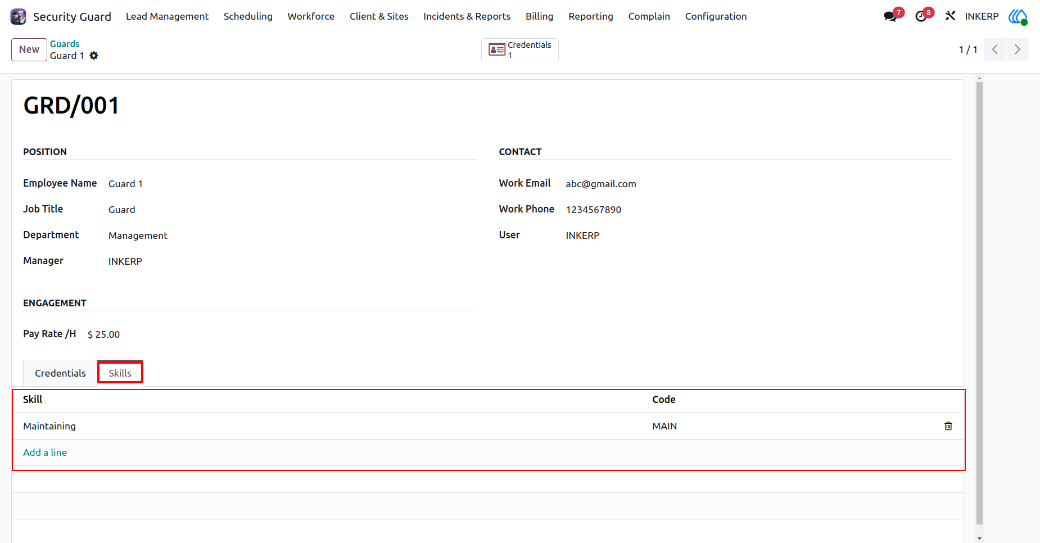Click the INKERP username in navbar
The width and height of the screenshot is (1040, 543).
pos(982,16)
